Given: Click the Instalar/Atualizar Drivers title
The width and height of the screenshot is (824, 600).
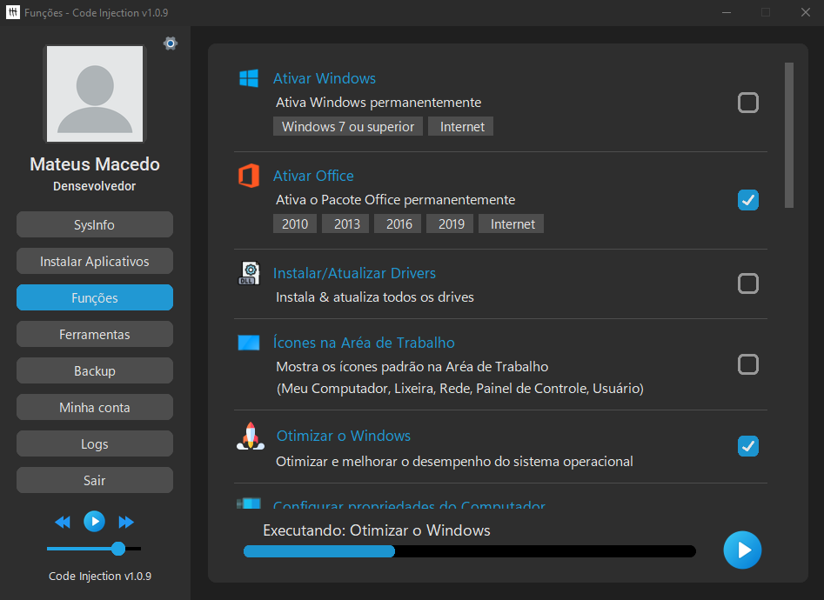Looking at the screenshot, I should coord(354,273).
